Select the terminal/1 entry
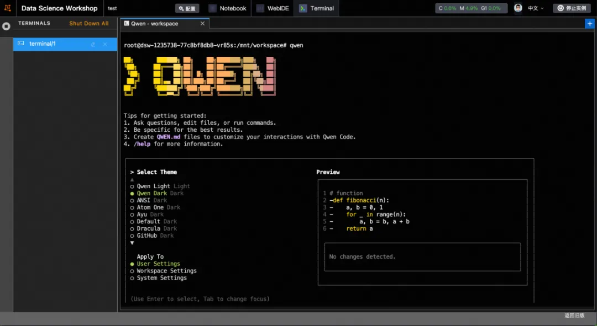597x326 pixels. coord(65,44)
